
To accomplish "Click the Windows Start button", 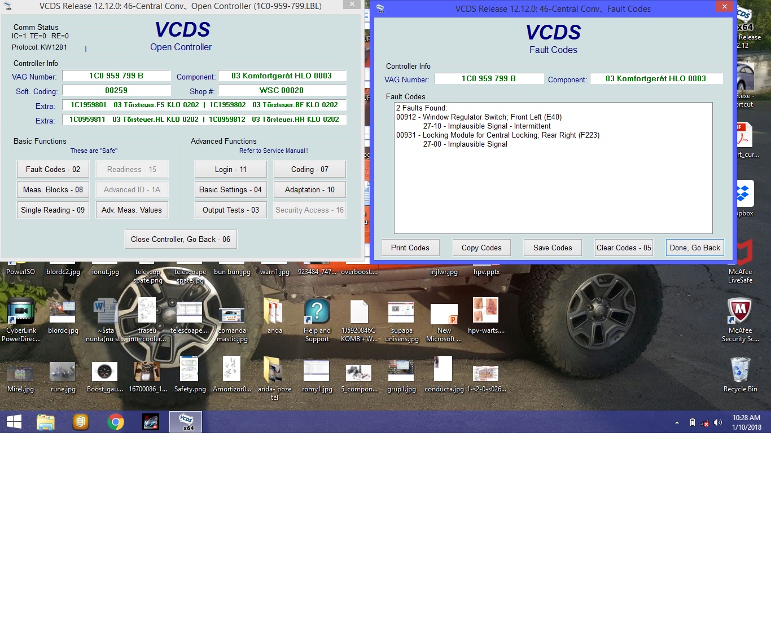I will (14, 422).
